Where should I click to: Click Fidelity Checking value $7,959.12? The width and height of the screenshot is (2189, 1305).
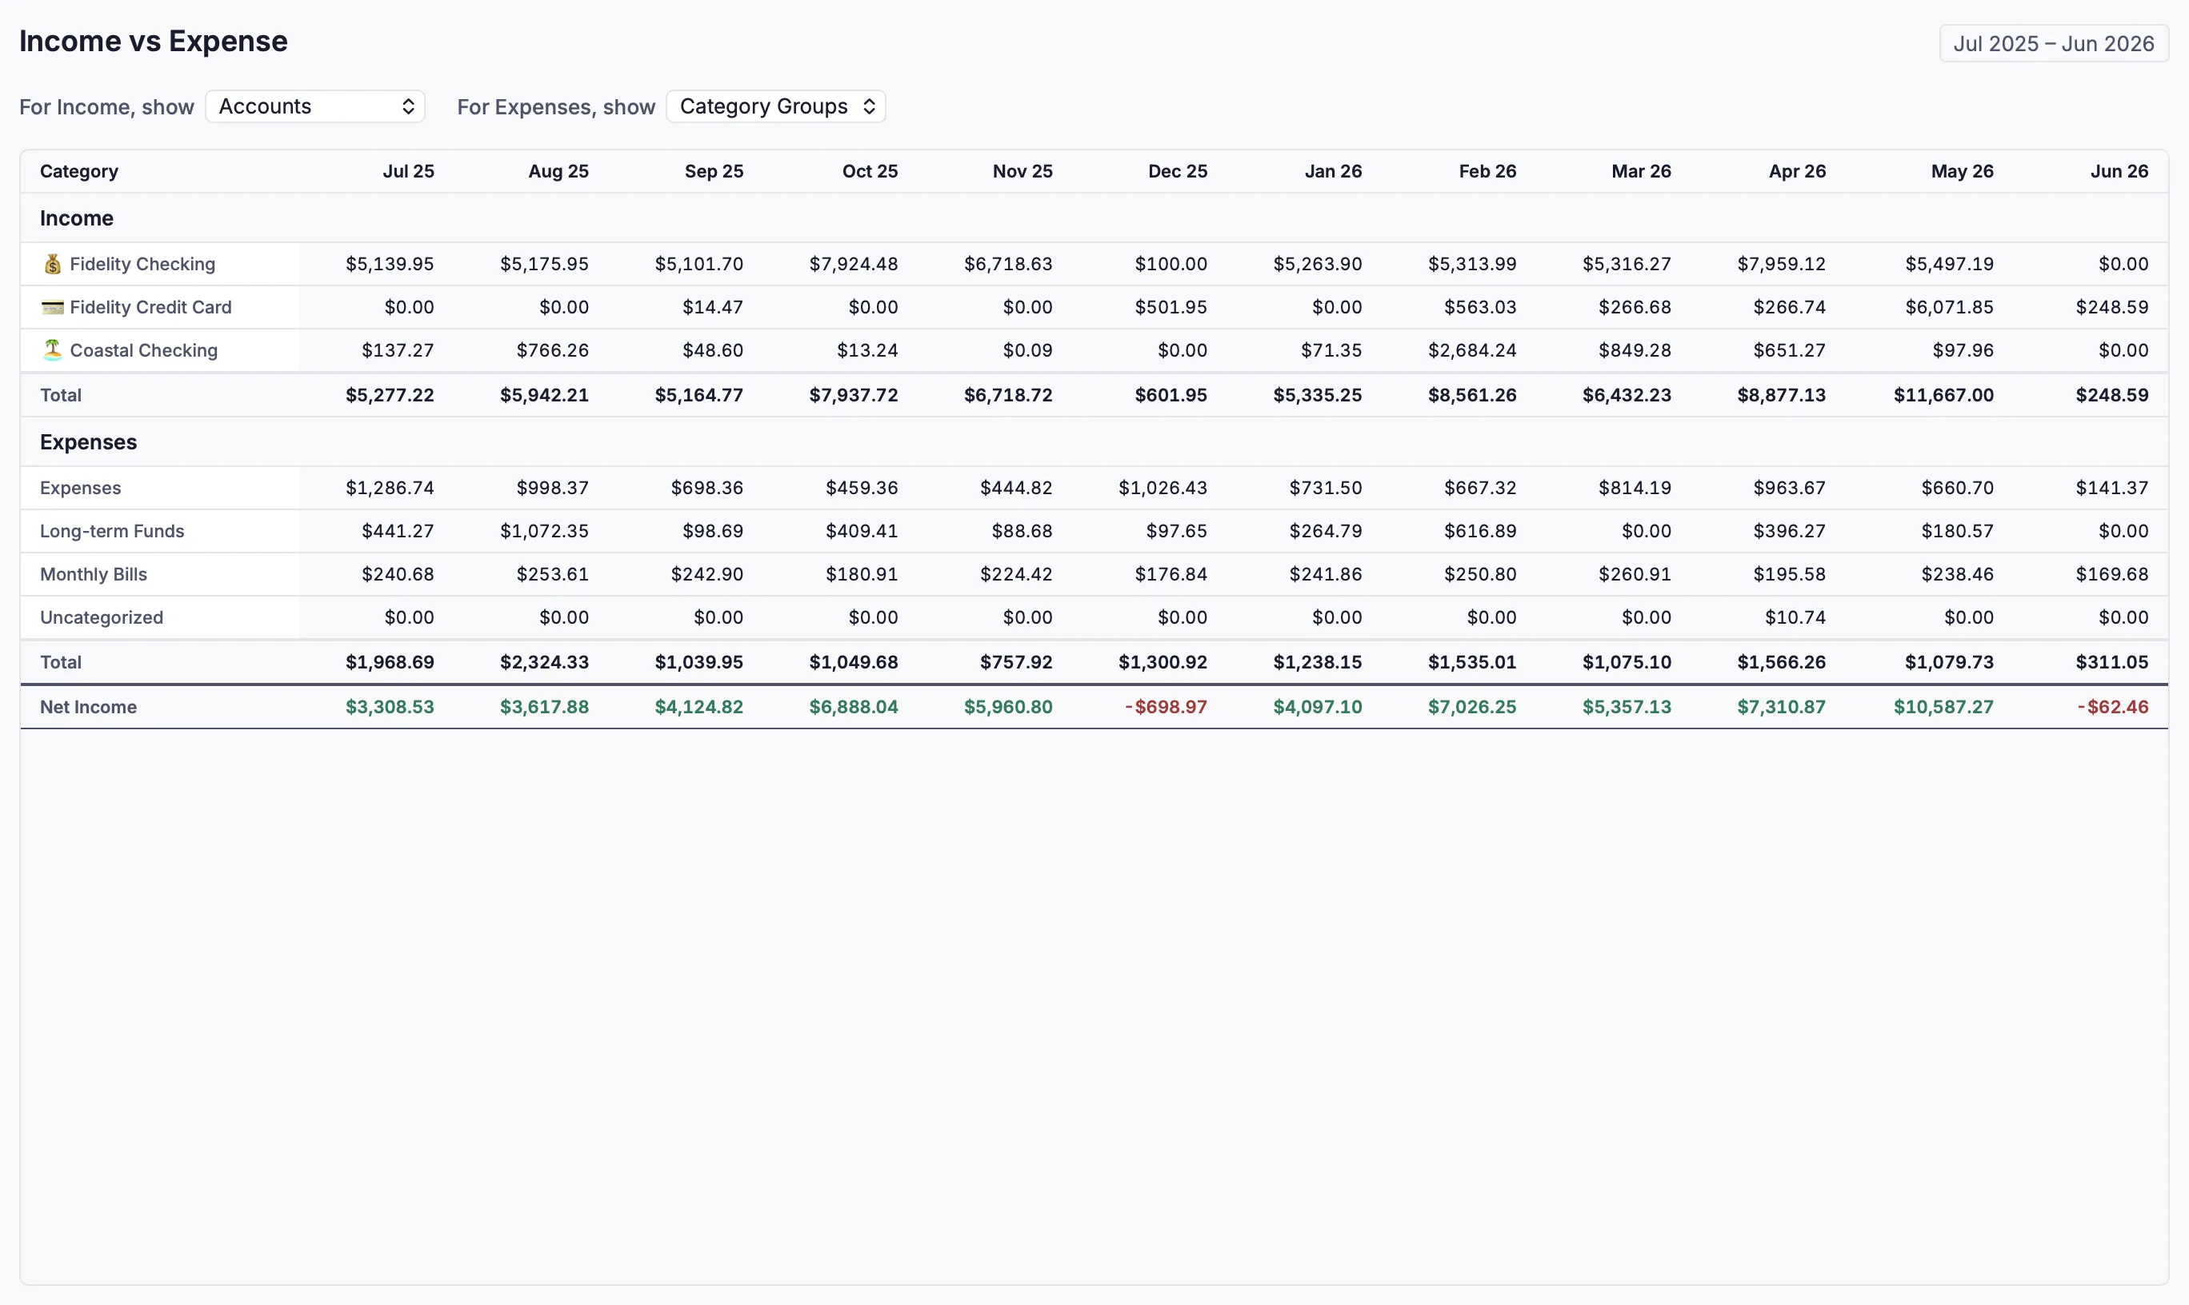[x=1781, y=264]
